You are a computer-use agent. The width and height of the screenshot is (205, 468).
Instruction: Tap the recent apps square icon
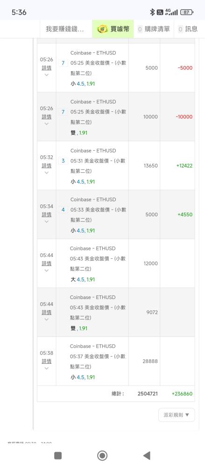point(58,455)
